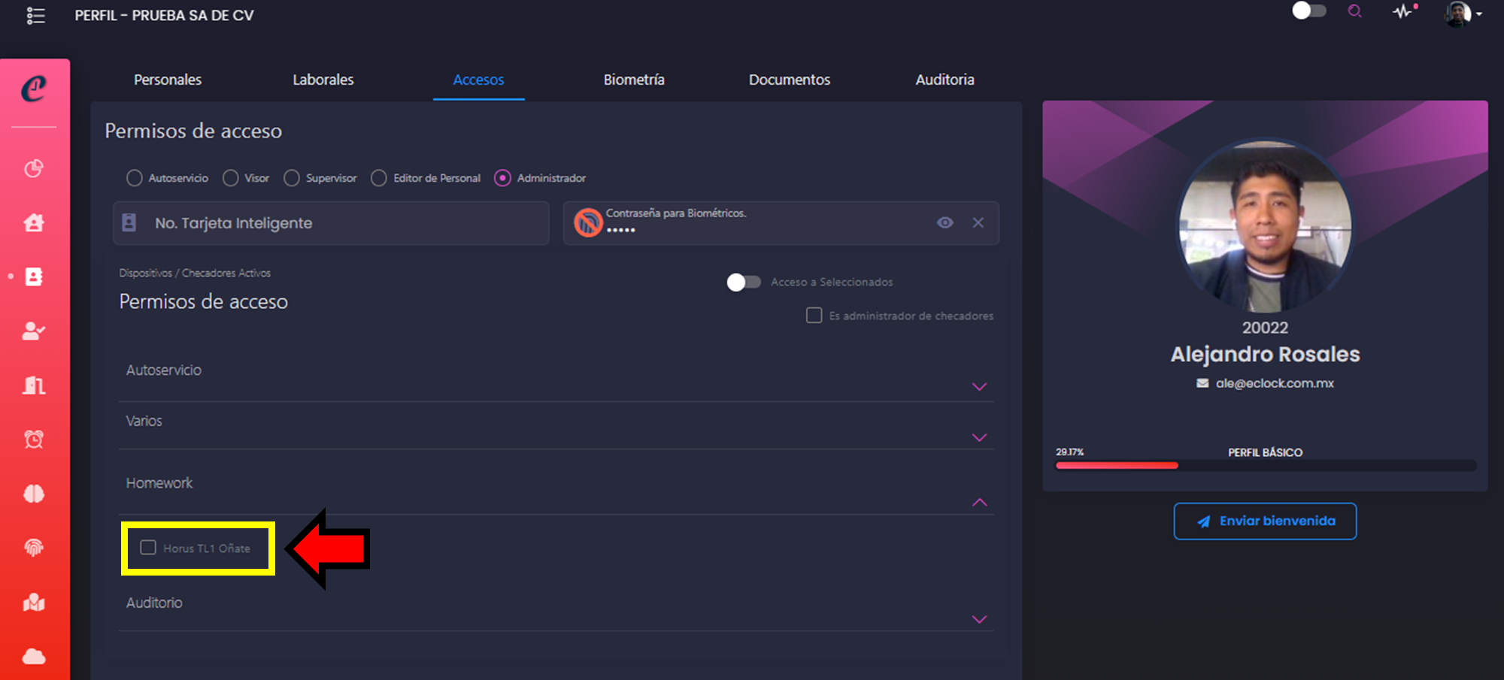Click the 29.17% progress label

coord(1069,452)
